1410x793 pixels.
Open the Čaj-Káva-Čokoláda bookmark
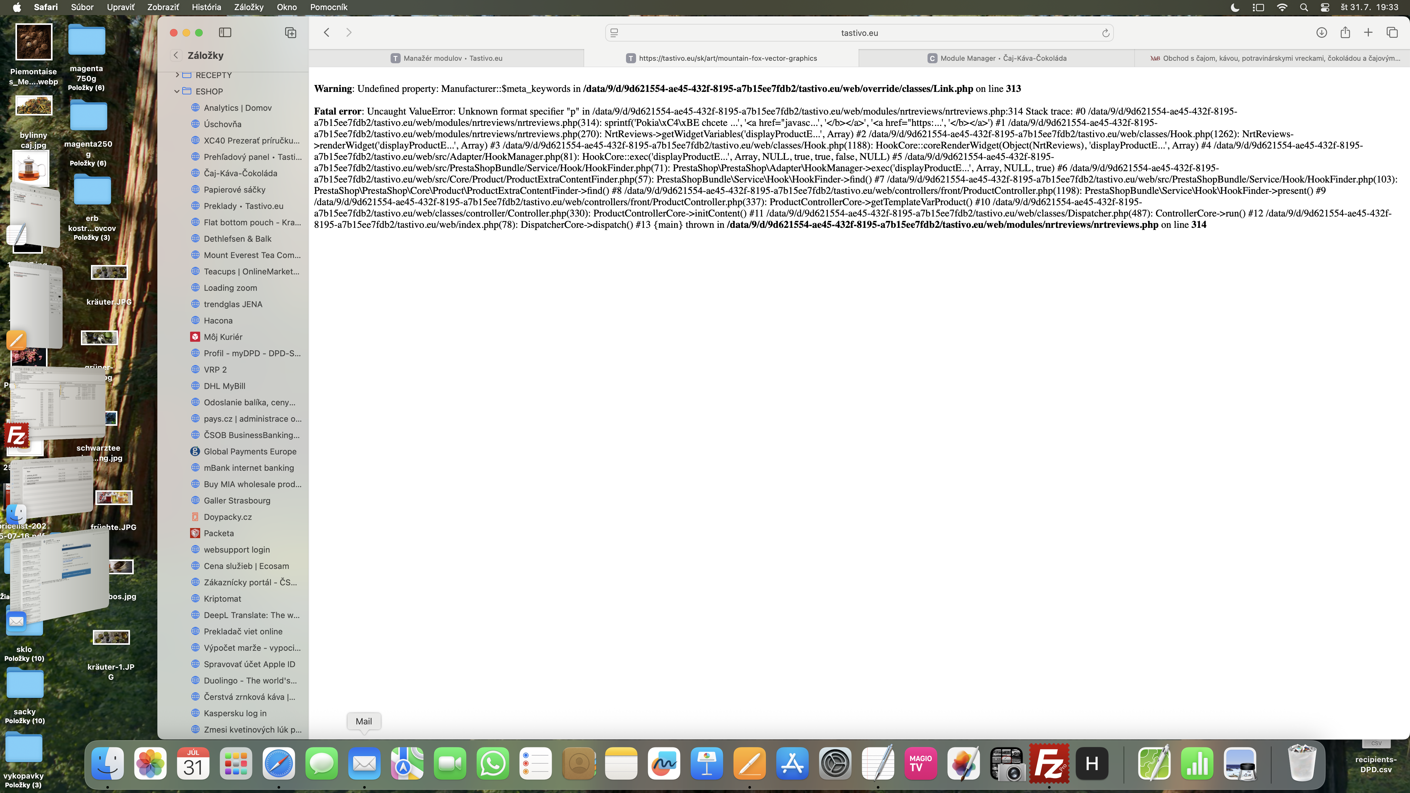240,173
